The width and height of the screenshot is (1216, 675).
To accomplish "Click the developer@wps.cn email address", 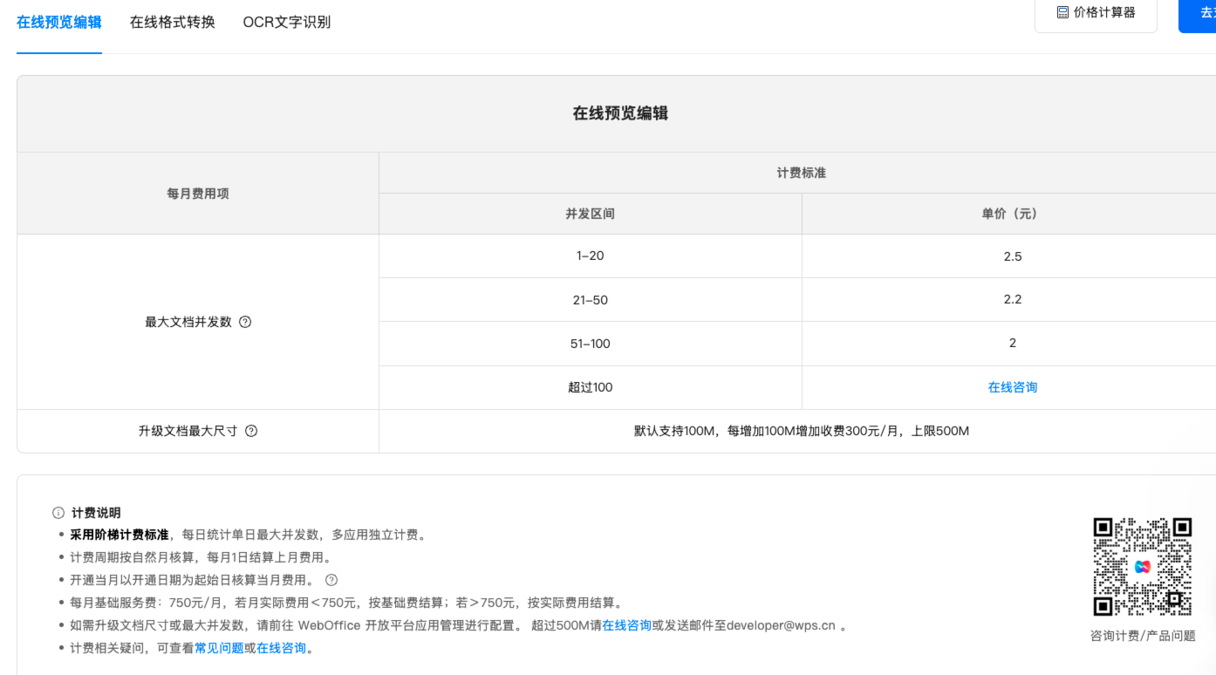I will click(x=781, y=625).
